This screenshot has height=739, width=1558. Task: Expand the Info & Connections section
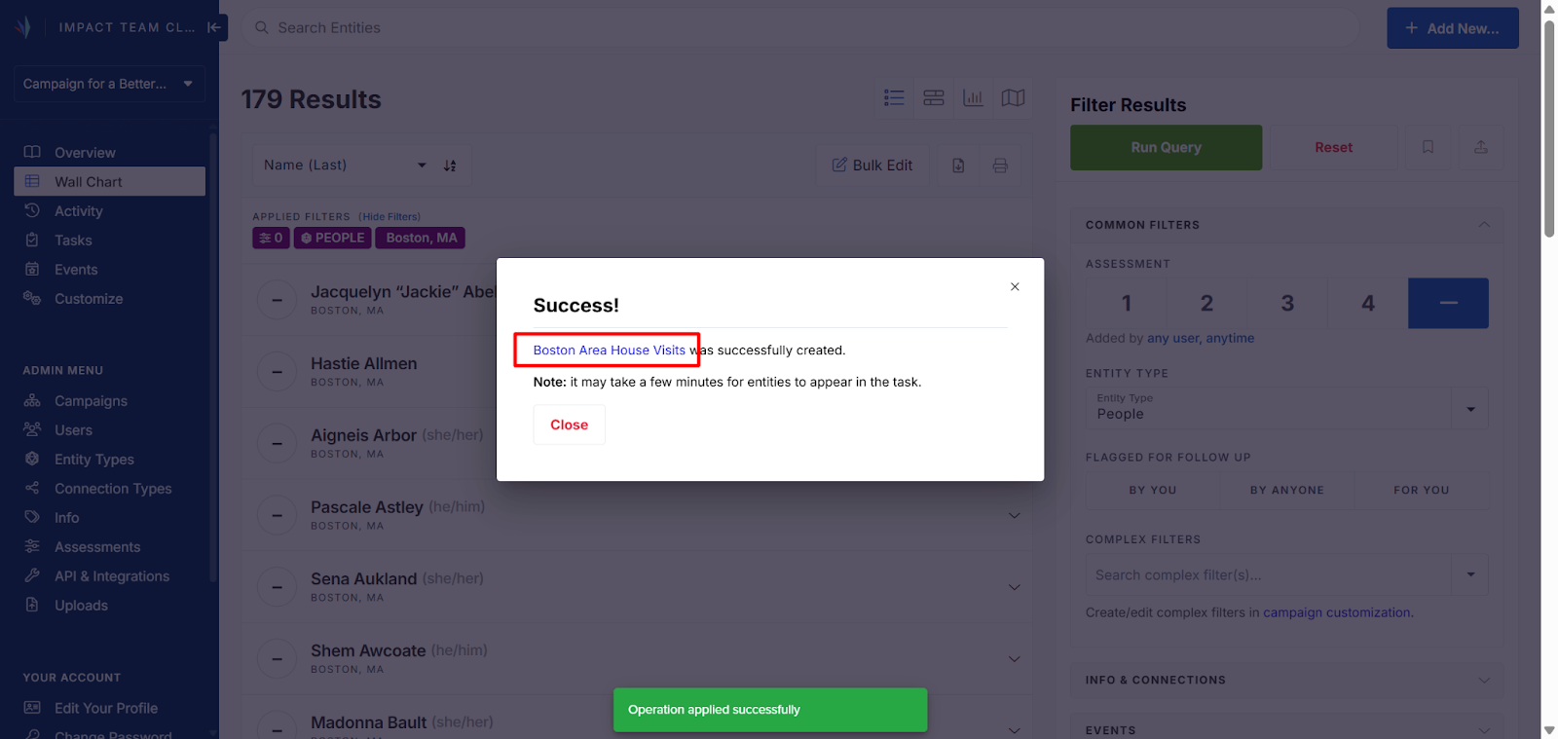pos(1286,680)
